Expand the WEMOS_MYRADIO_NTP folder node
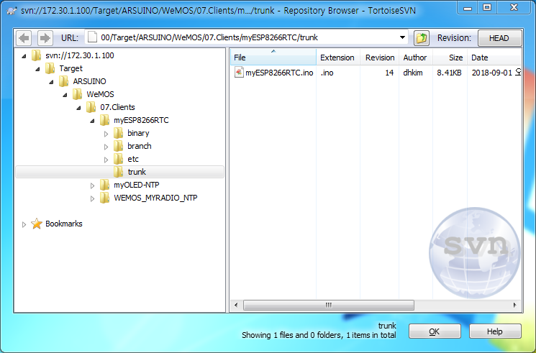Screen dimensions: 536x353 click(92, 198)
